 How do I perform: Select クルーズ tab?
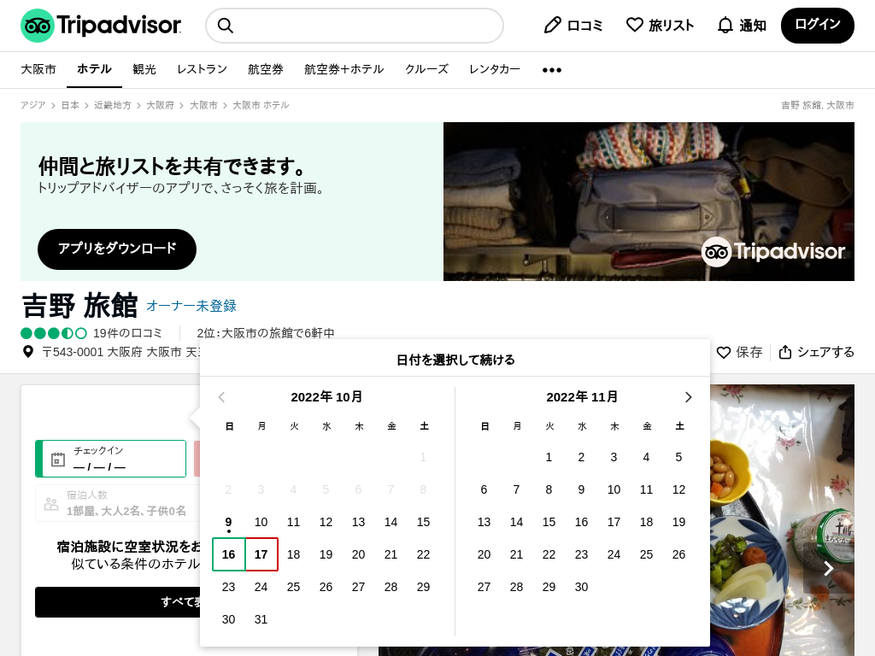point(426,69)
